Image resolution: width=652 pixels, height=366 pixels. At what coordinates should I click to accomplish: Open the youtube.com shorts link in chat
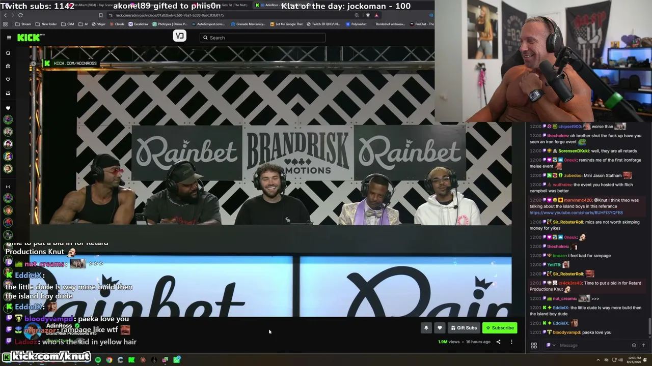click(576, 212)
